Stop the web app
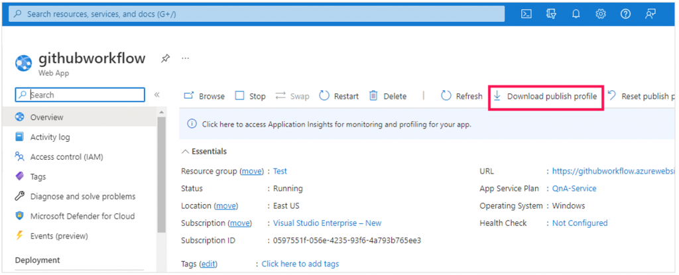The height and width of the screenshot is (275, 679). [x=250, y=96]
